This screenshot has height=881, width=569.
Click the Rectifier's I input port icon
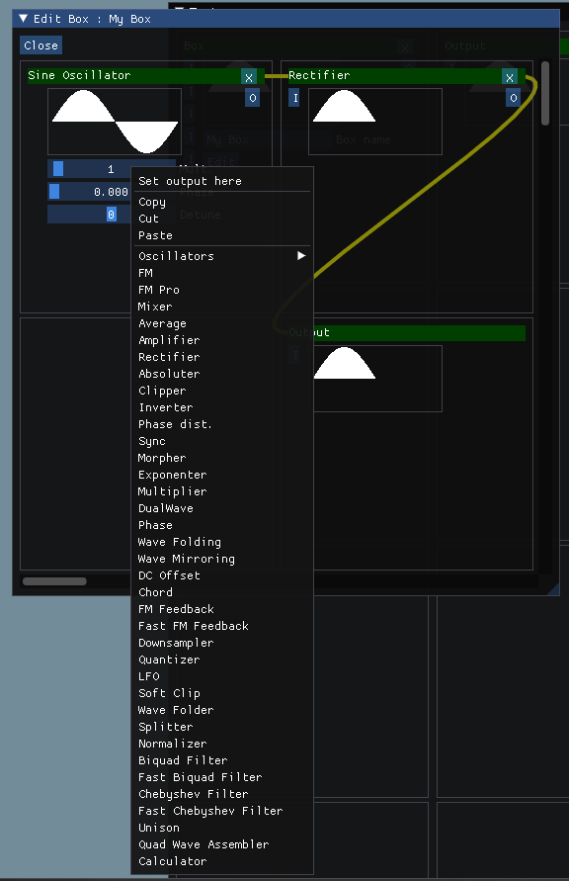coord(293,98)
